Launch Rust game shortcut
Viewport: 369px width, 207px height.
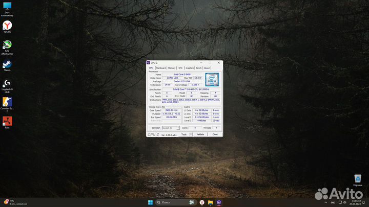[7, 122]
